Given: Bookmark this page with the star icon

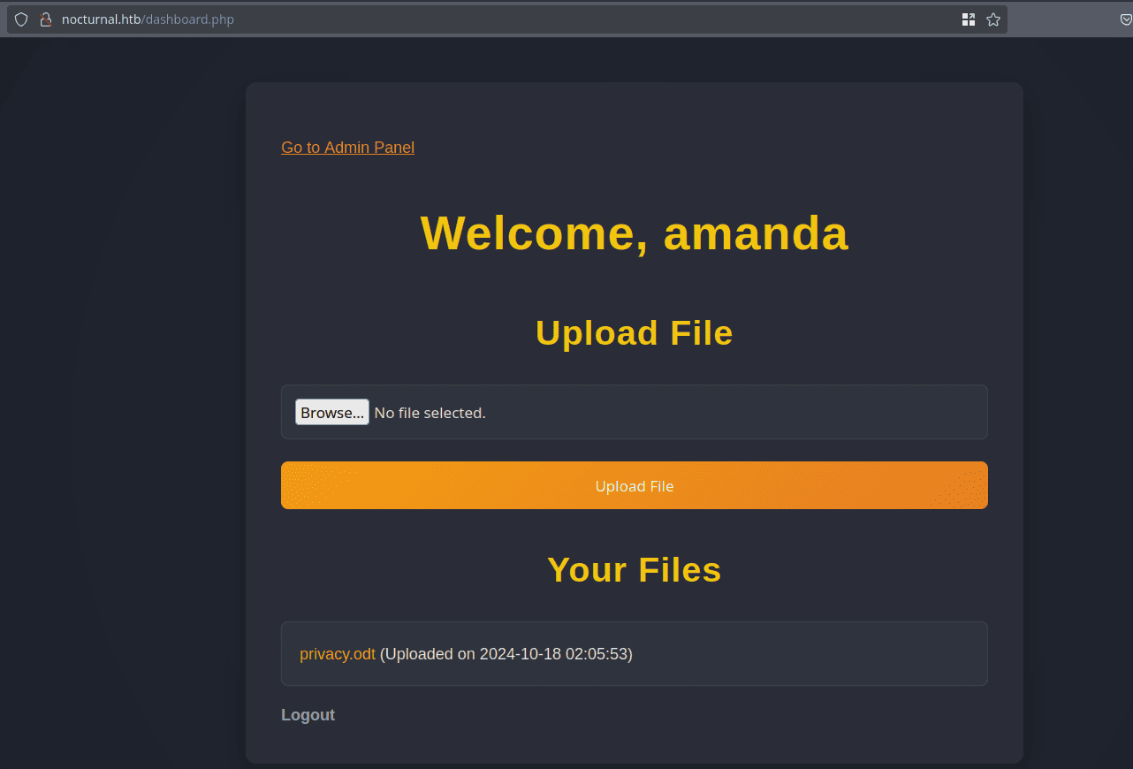Looking at the screenshot, I should [x=993, y=19].
